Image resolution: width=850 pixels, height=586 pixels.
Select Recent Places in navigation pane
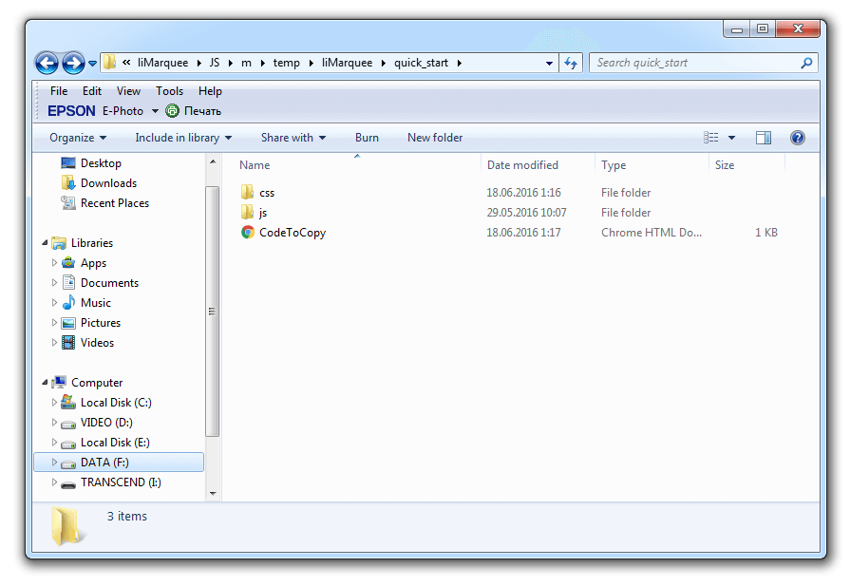click(114, 203)
